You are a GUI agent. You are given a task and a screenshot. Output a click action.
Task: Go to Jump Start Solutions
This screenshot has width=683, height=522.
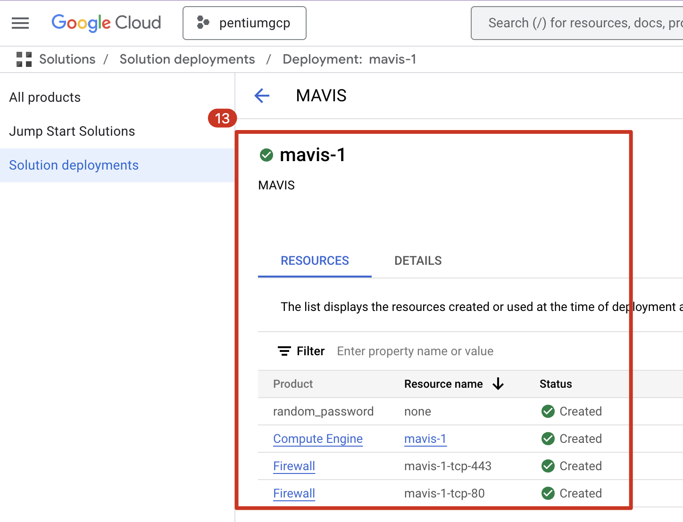pyautogui.click(x=72, y=131)
